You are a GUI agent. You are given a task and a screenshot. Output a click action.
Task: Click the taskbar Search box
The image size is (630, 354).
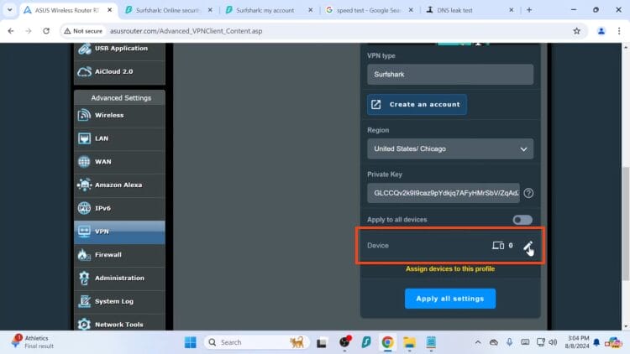tap(257, 342)
